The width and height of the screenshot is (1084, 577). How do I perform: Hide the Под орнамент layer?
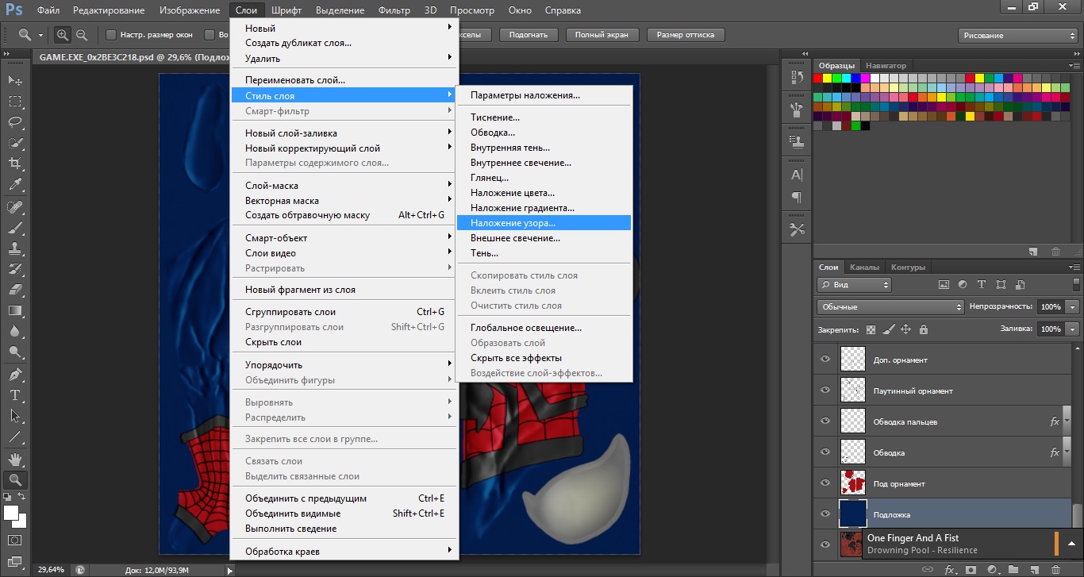[x=825, y=483]
